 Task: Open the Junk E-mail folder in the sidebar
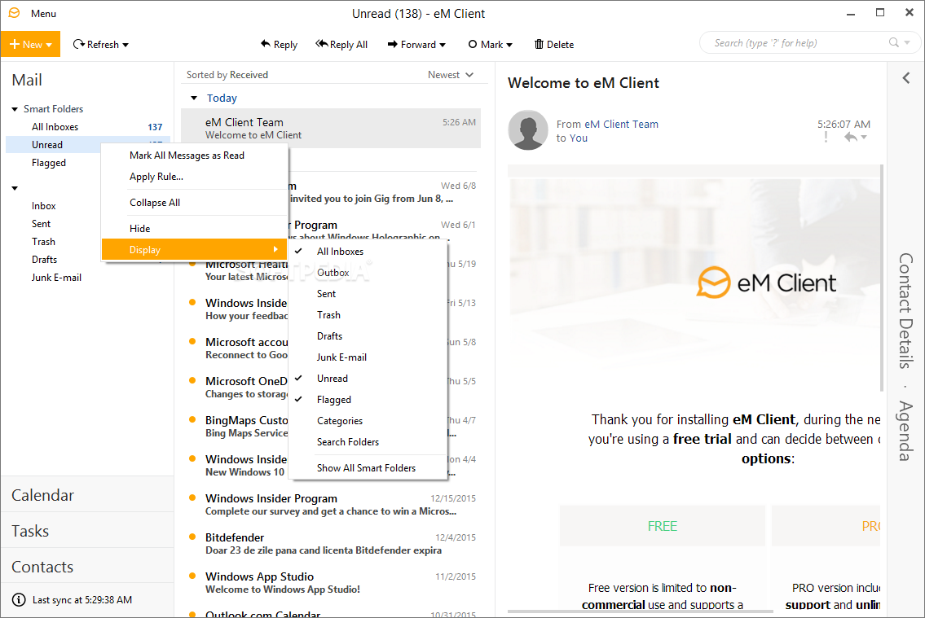tap(56, 278)
